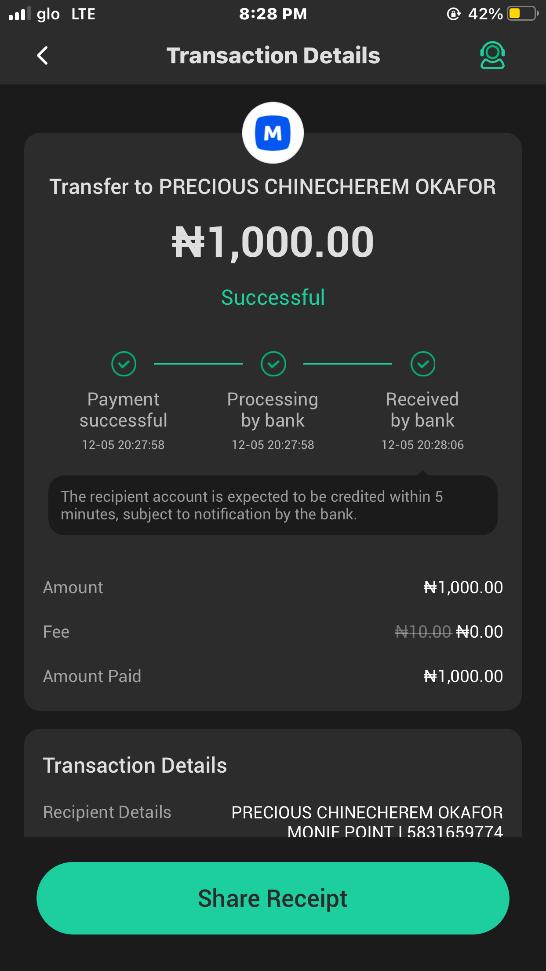Tap the progress line between Payment and Processing
Screen dimensions: 546x971
coord(198,364)
